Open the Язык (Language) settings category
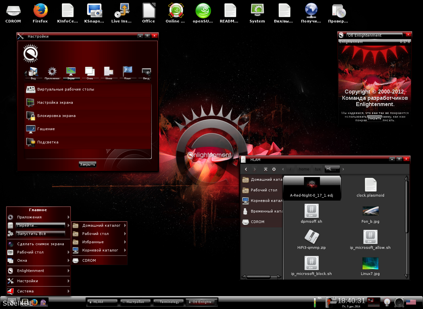This screenshot has height=309, width=423. (x=128, y=72)
